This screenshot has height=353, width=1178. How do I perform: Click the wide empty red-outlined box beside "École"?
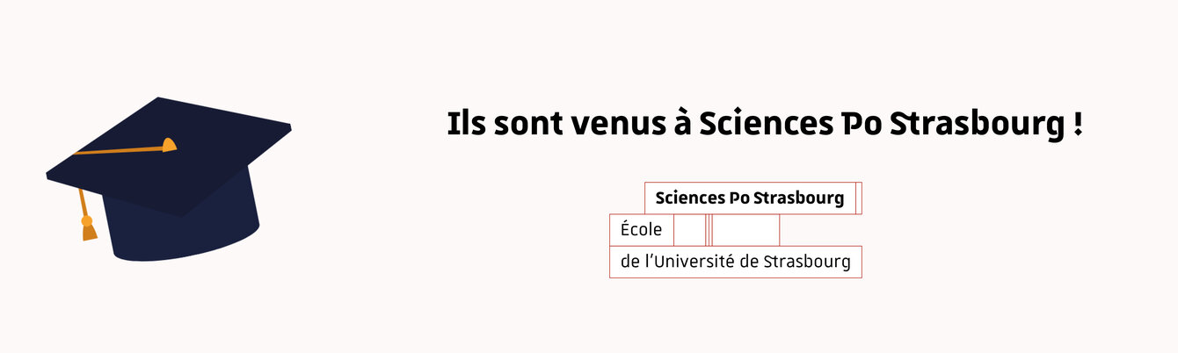[745, 230]
